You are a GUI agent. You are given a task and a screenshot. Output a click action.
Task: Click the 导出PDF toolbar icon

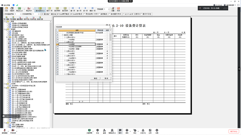click(x=29, y=9)
